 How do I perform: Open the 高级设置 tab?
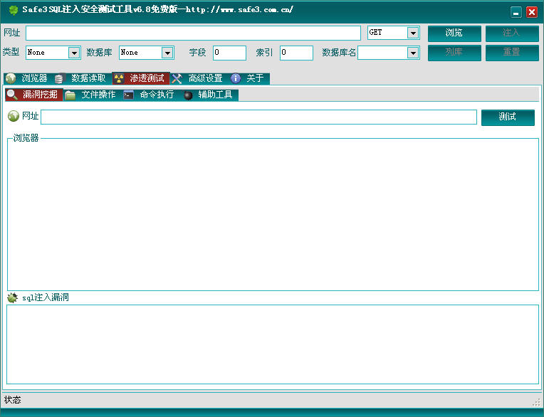click(205, 78)
